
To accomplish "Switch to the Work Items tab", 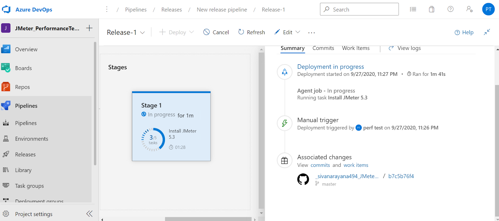I will (356, 48).
